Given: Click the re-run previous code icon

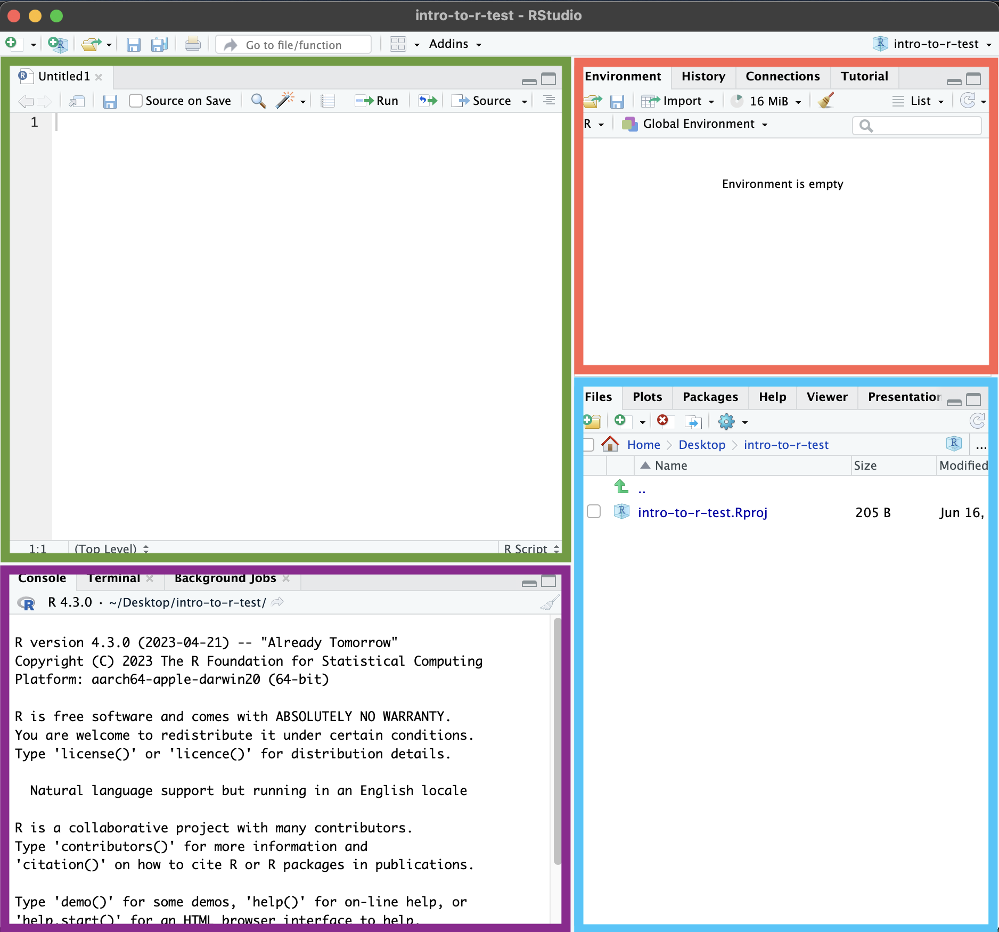Looking at the screenshot, I should tap(427, 101).
